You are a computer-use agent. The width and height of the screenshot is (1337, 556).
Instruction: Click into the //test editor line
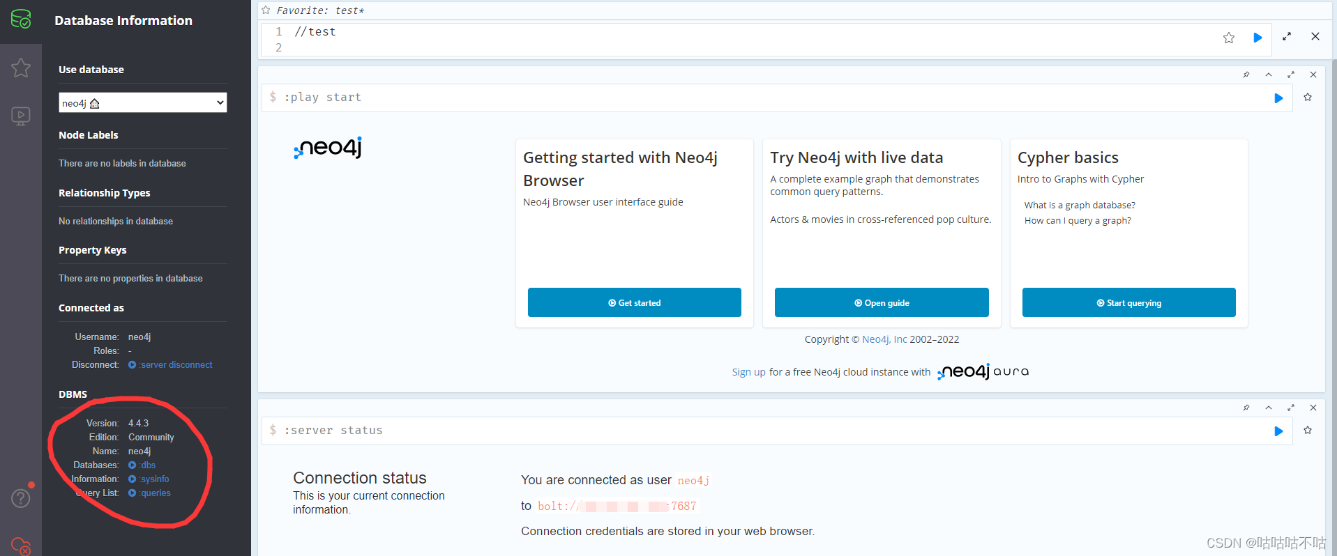[315, 31]
